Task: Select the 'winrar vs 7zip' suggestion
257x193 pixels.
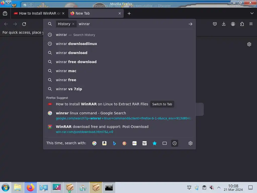Action: click(119, 89)
